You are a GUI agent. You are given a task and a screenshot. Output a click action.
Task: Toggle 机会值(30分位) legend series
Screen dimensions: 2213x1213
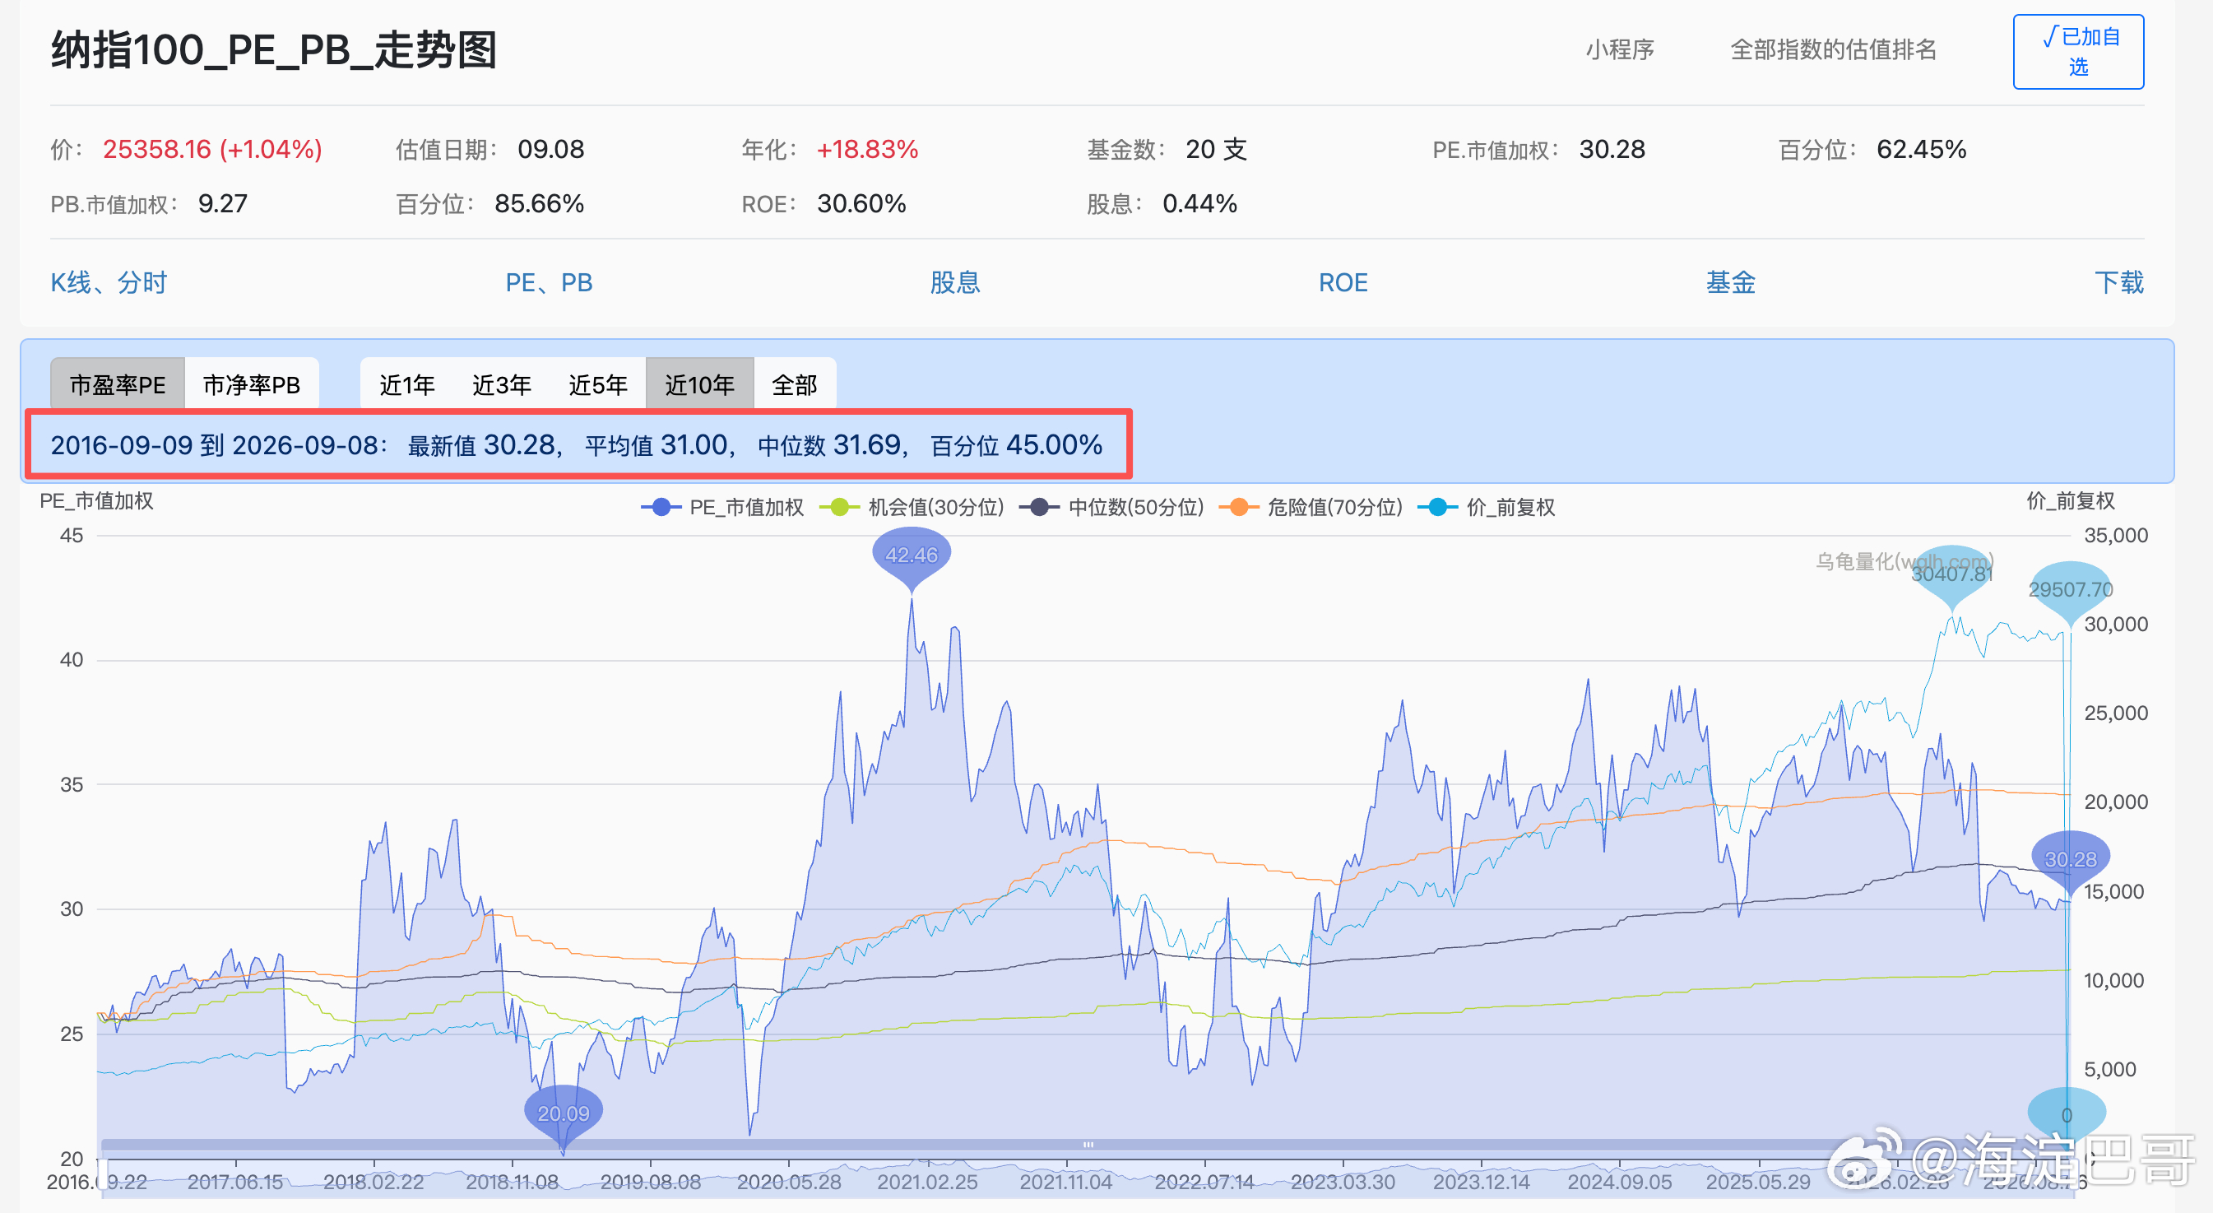912,507
